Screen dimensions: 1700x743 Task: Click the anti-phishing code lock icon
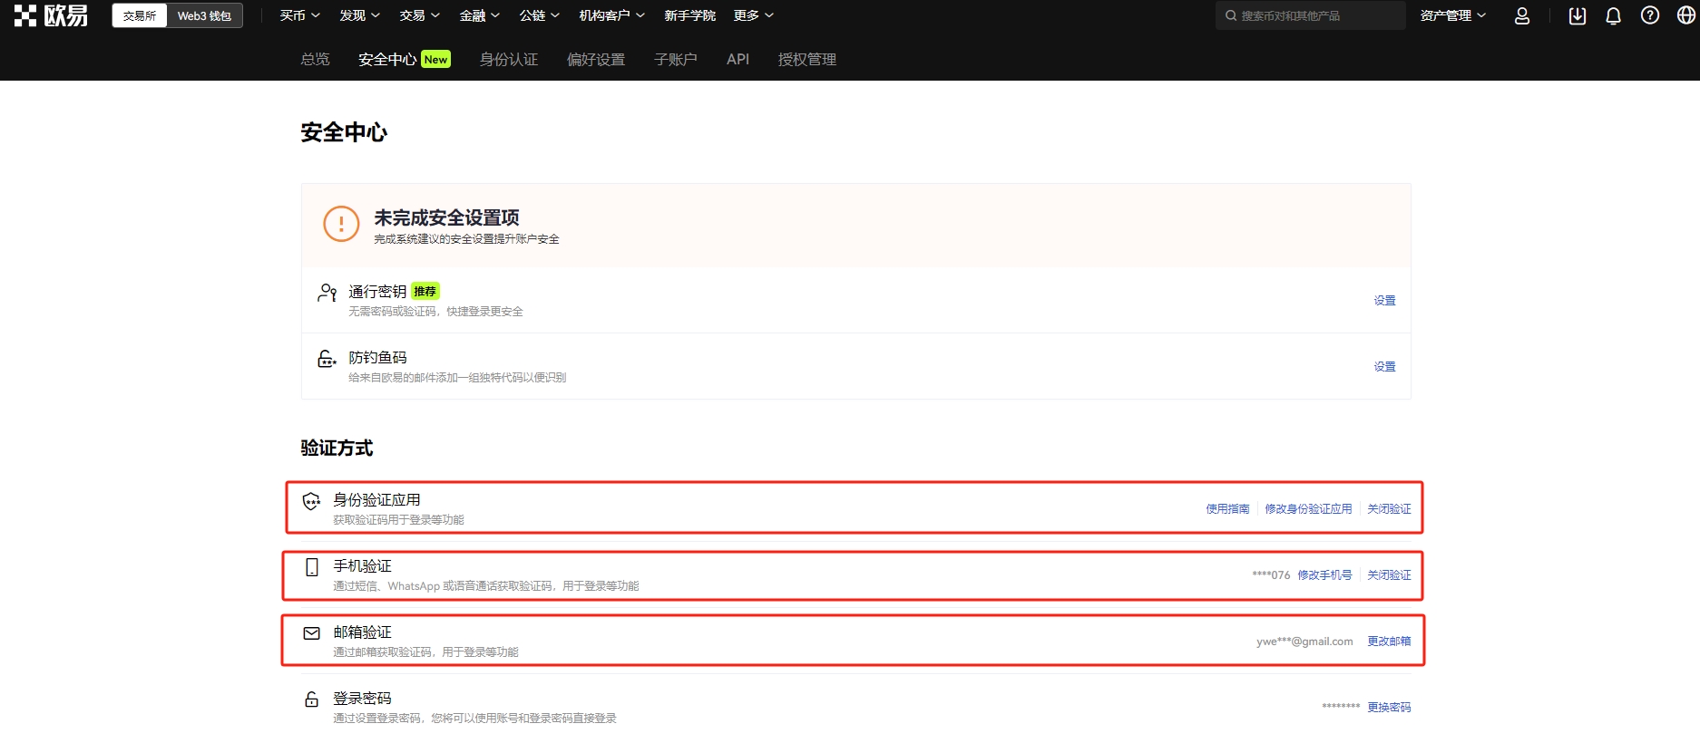(327, 359)
